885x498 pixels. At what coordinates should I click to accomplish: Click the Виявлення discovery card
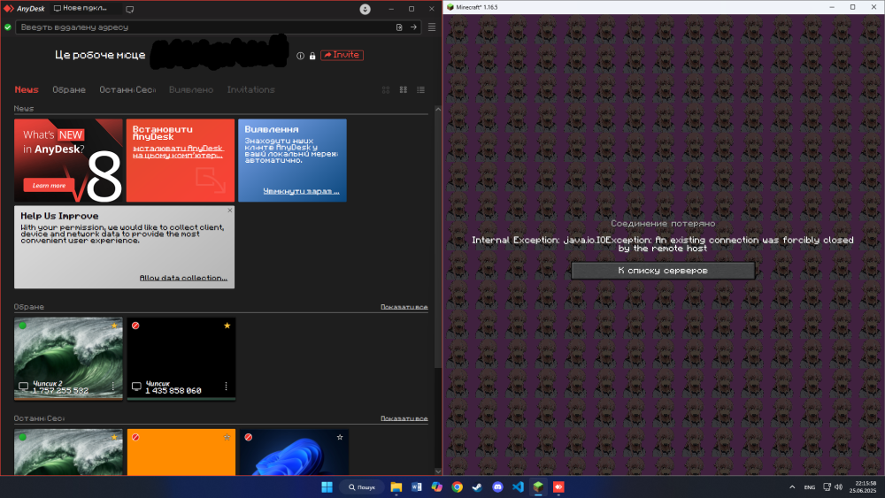pyautogui.click(x=292, y=160)
